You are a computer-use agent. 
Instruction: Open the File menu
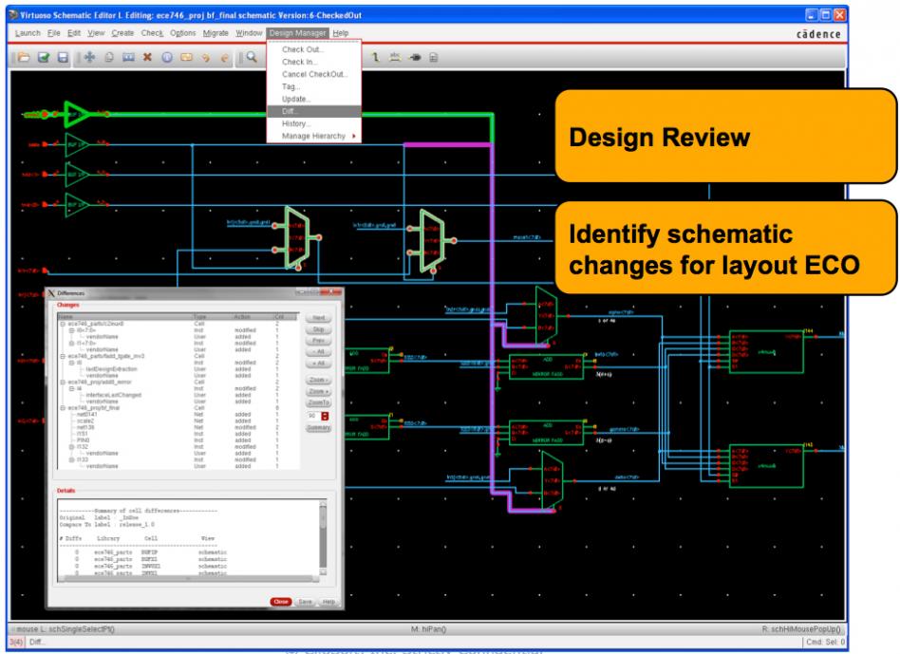coord(54,33)
